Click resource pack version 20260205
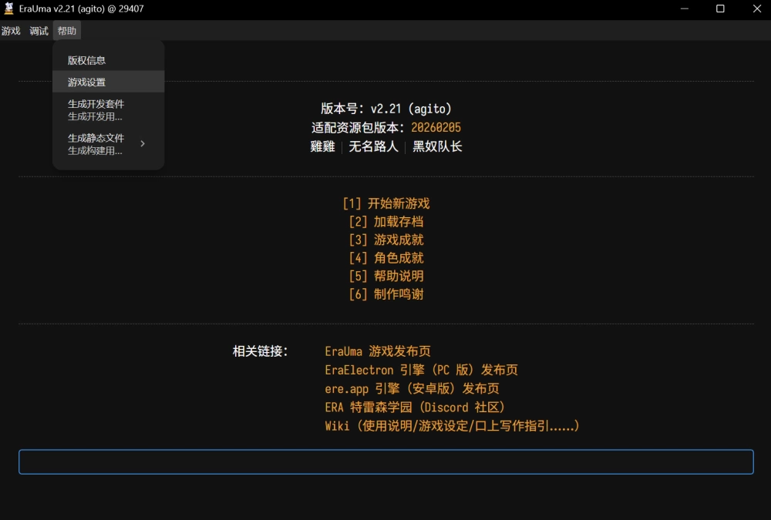The width and height of the screenshot is (771, 520). [436, 128]
